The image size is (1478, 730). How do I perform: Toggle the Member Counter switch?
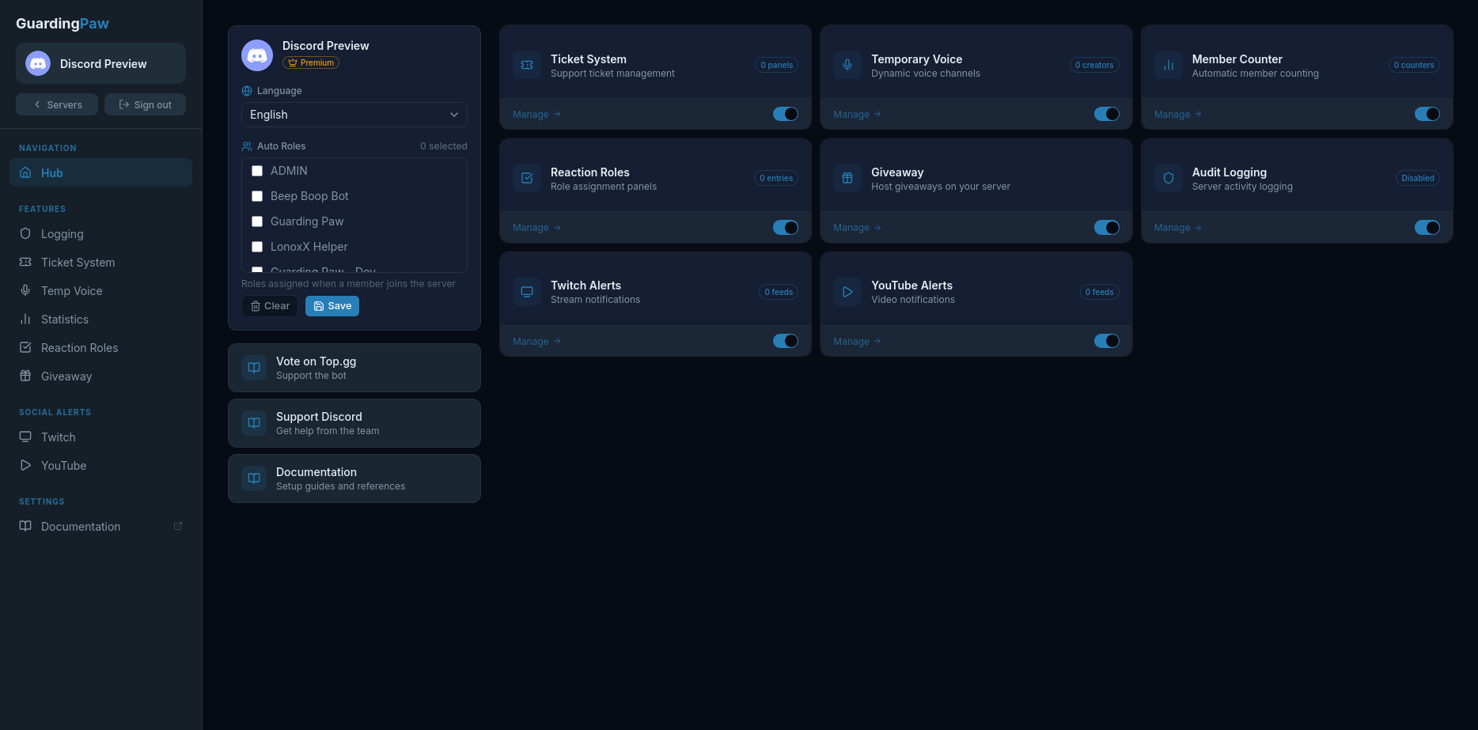pyautogui.click(x=1427, y=114)
